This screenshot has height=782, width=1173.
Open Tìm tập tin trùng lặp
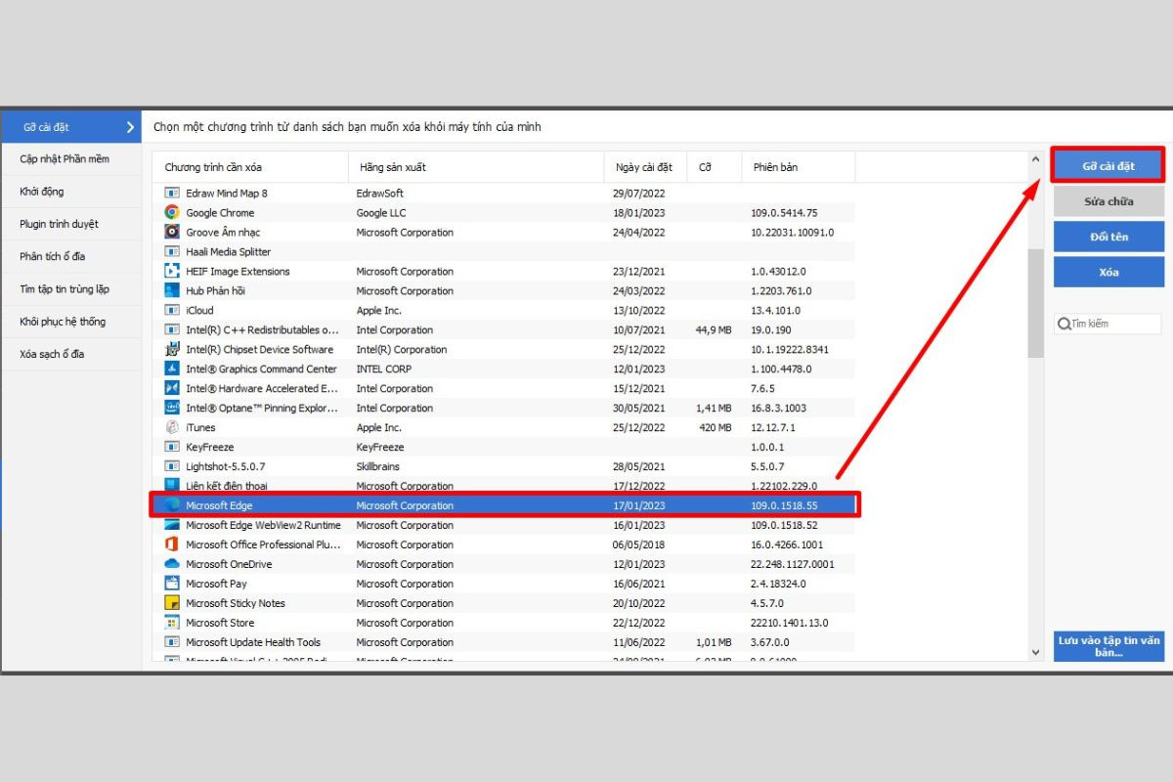click(x=71, y=289)
